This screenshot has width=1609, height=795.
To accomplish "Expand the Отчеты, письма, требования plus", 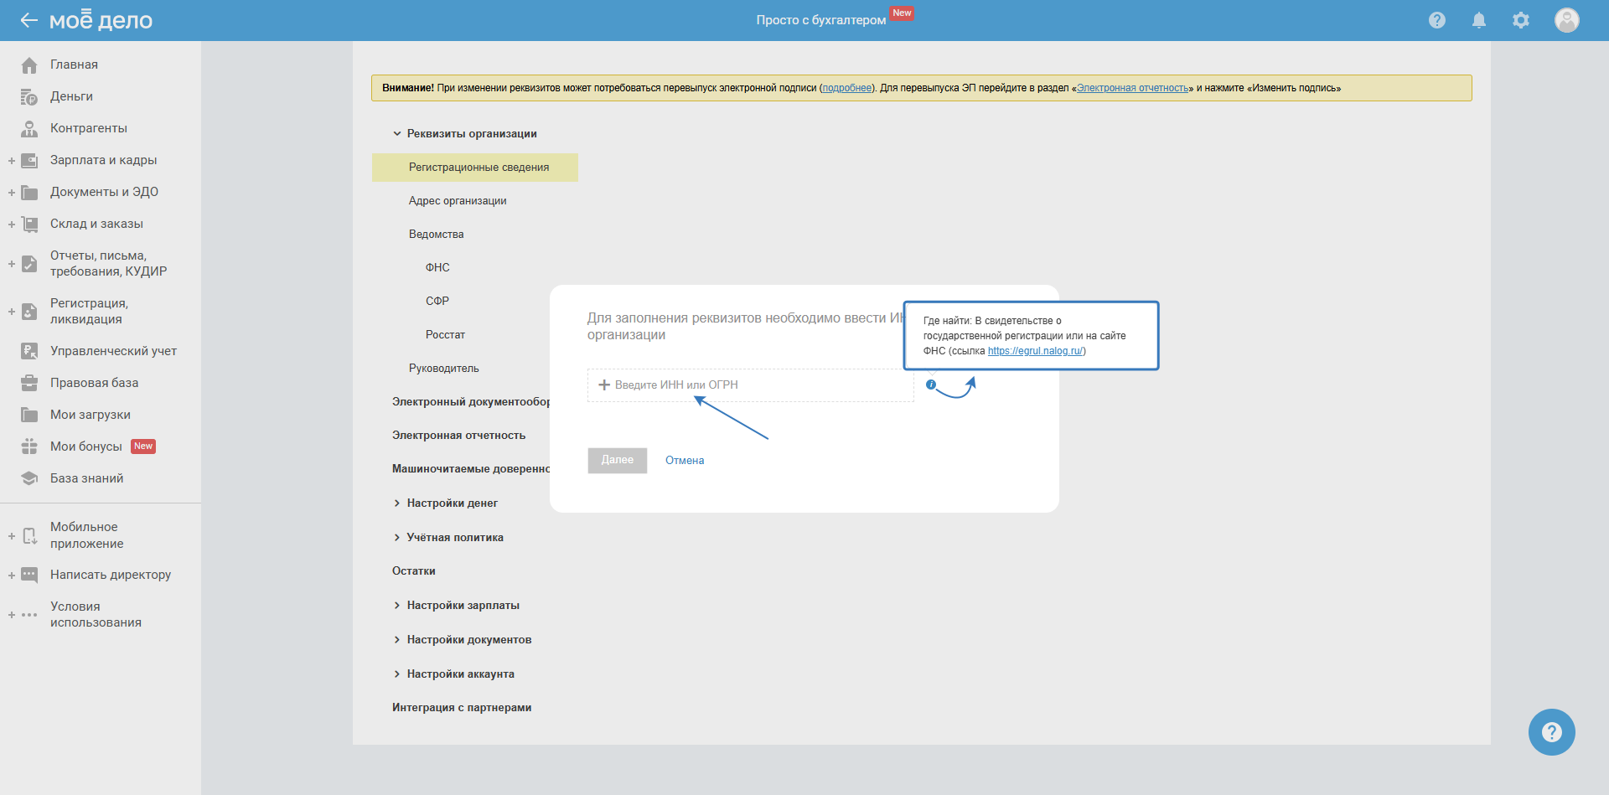I will click(x=12, y=264).
